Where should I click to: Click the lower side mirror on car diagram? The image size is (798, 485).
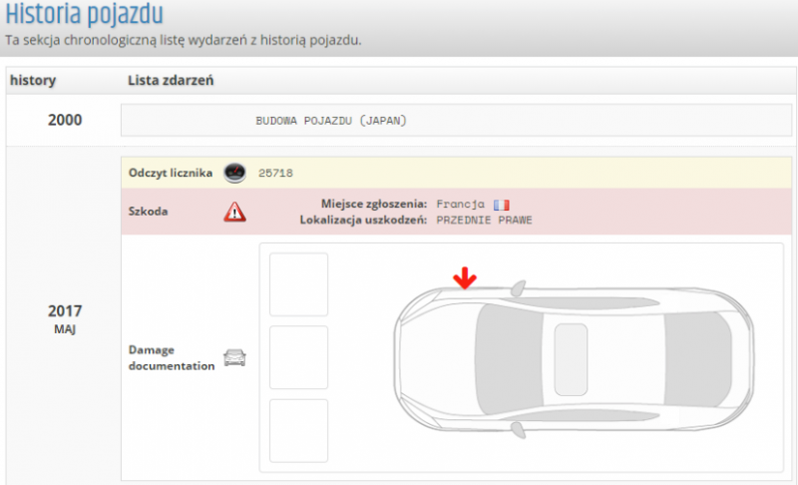[x=517, y=428]
